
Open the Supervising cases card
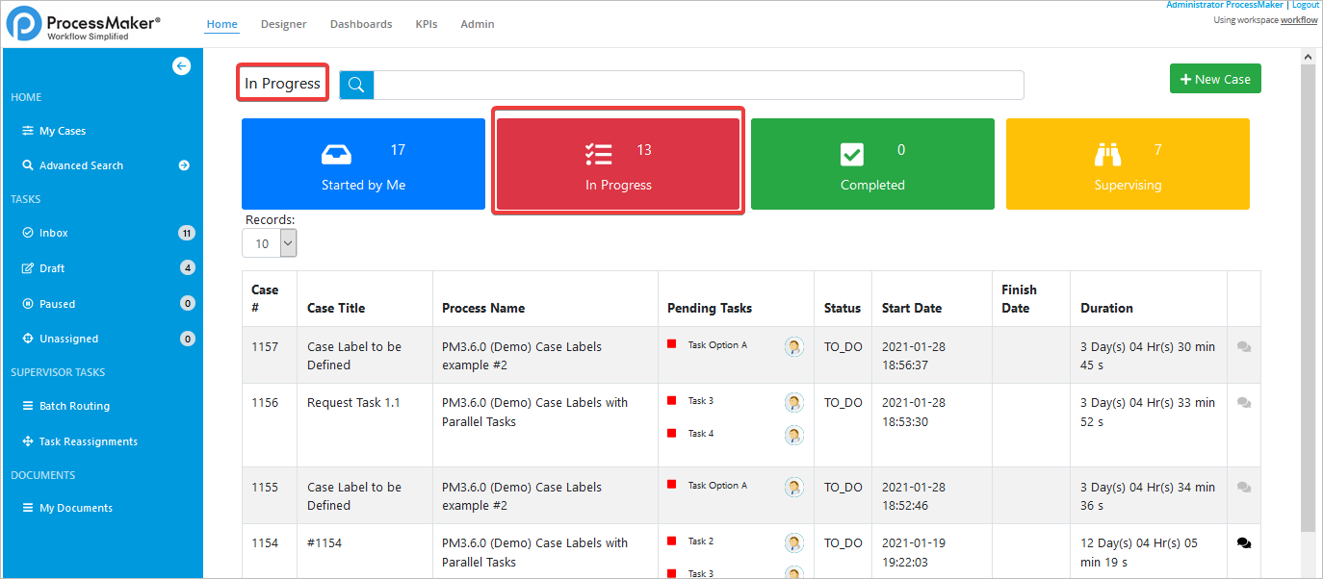point(1127,164)
